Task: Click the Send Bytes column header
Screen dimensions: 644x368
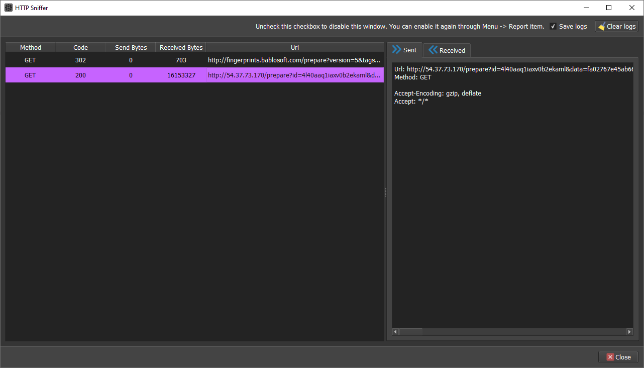Action: pos(131,48)
